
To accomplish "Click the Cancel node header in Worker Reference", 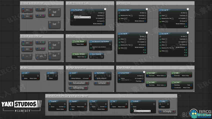I will coord(80,73).
